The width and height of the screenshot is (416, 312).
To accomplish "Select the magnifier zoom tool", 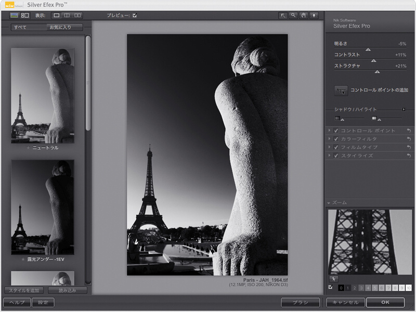I will pos(293,16).
